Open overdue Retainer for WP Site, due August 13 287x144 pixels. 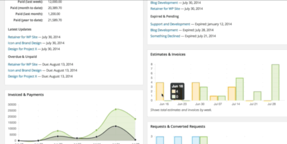[x=23, y=64]
